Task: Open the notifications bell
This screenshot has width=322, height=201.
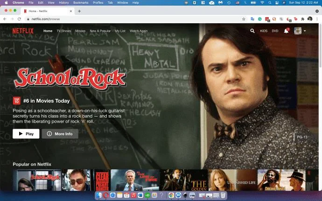Action: click(286, 31)
